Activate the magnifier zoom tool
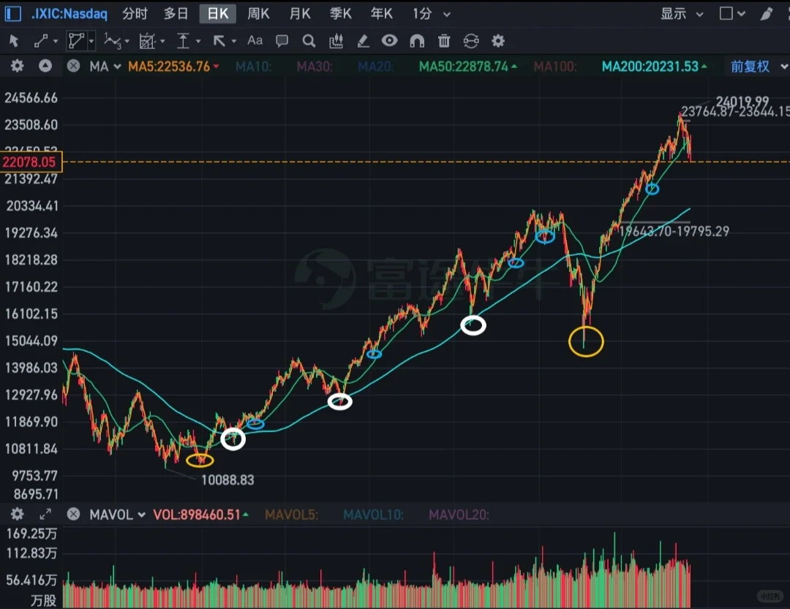 (309, 41)
